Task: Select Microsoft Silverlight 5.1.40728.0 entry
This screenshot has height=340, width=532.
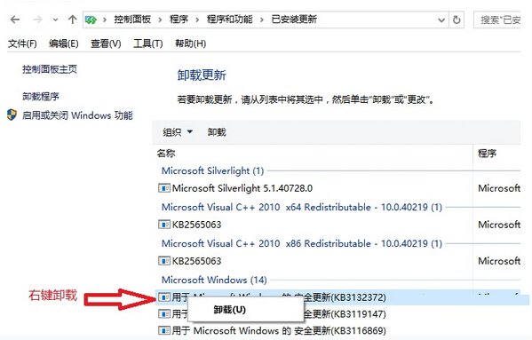Action: (242, 188)
